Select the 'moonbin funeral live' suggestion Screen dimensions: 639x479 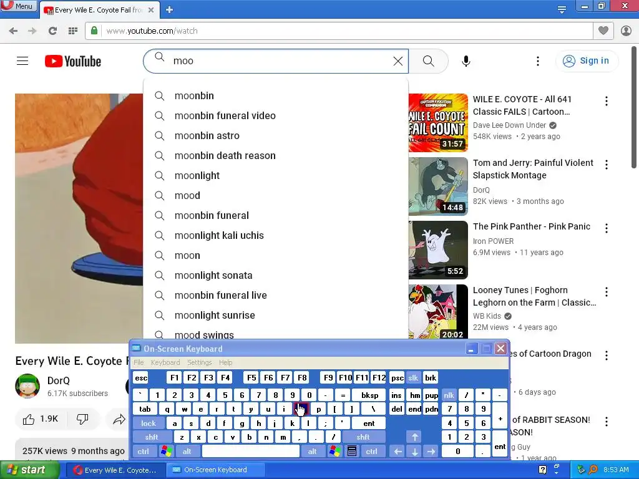pyautogui.click(x=276, y=295)
